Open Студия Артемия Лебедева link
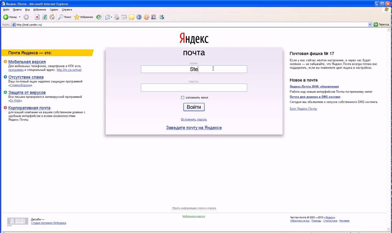Image resolution: width=392 pixels, height=233 pixels. point(49,223)
